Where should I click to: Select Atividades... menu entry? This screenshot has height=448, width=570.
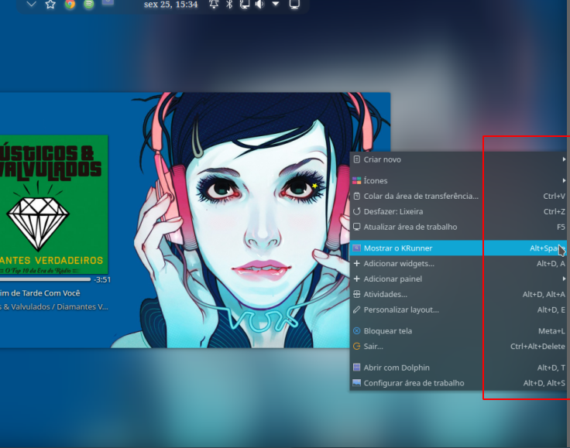(458, 295)
